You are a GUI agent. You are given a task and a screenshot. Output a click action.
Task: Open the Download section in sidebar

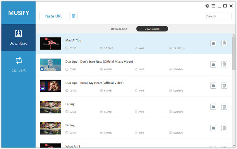pyautogui.click(x=18, y=38)
